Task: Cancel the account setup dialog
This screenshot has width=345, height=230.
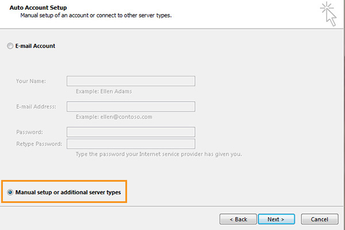Action: point(320,219)
